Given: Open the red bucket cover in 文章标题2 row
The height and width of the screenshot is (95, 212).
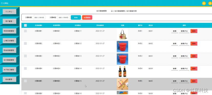Looking at the screenshot, I should (122, 46).
